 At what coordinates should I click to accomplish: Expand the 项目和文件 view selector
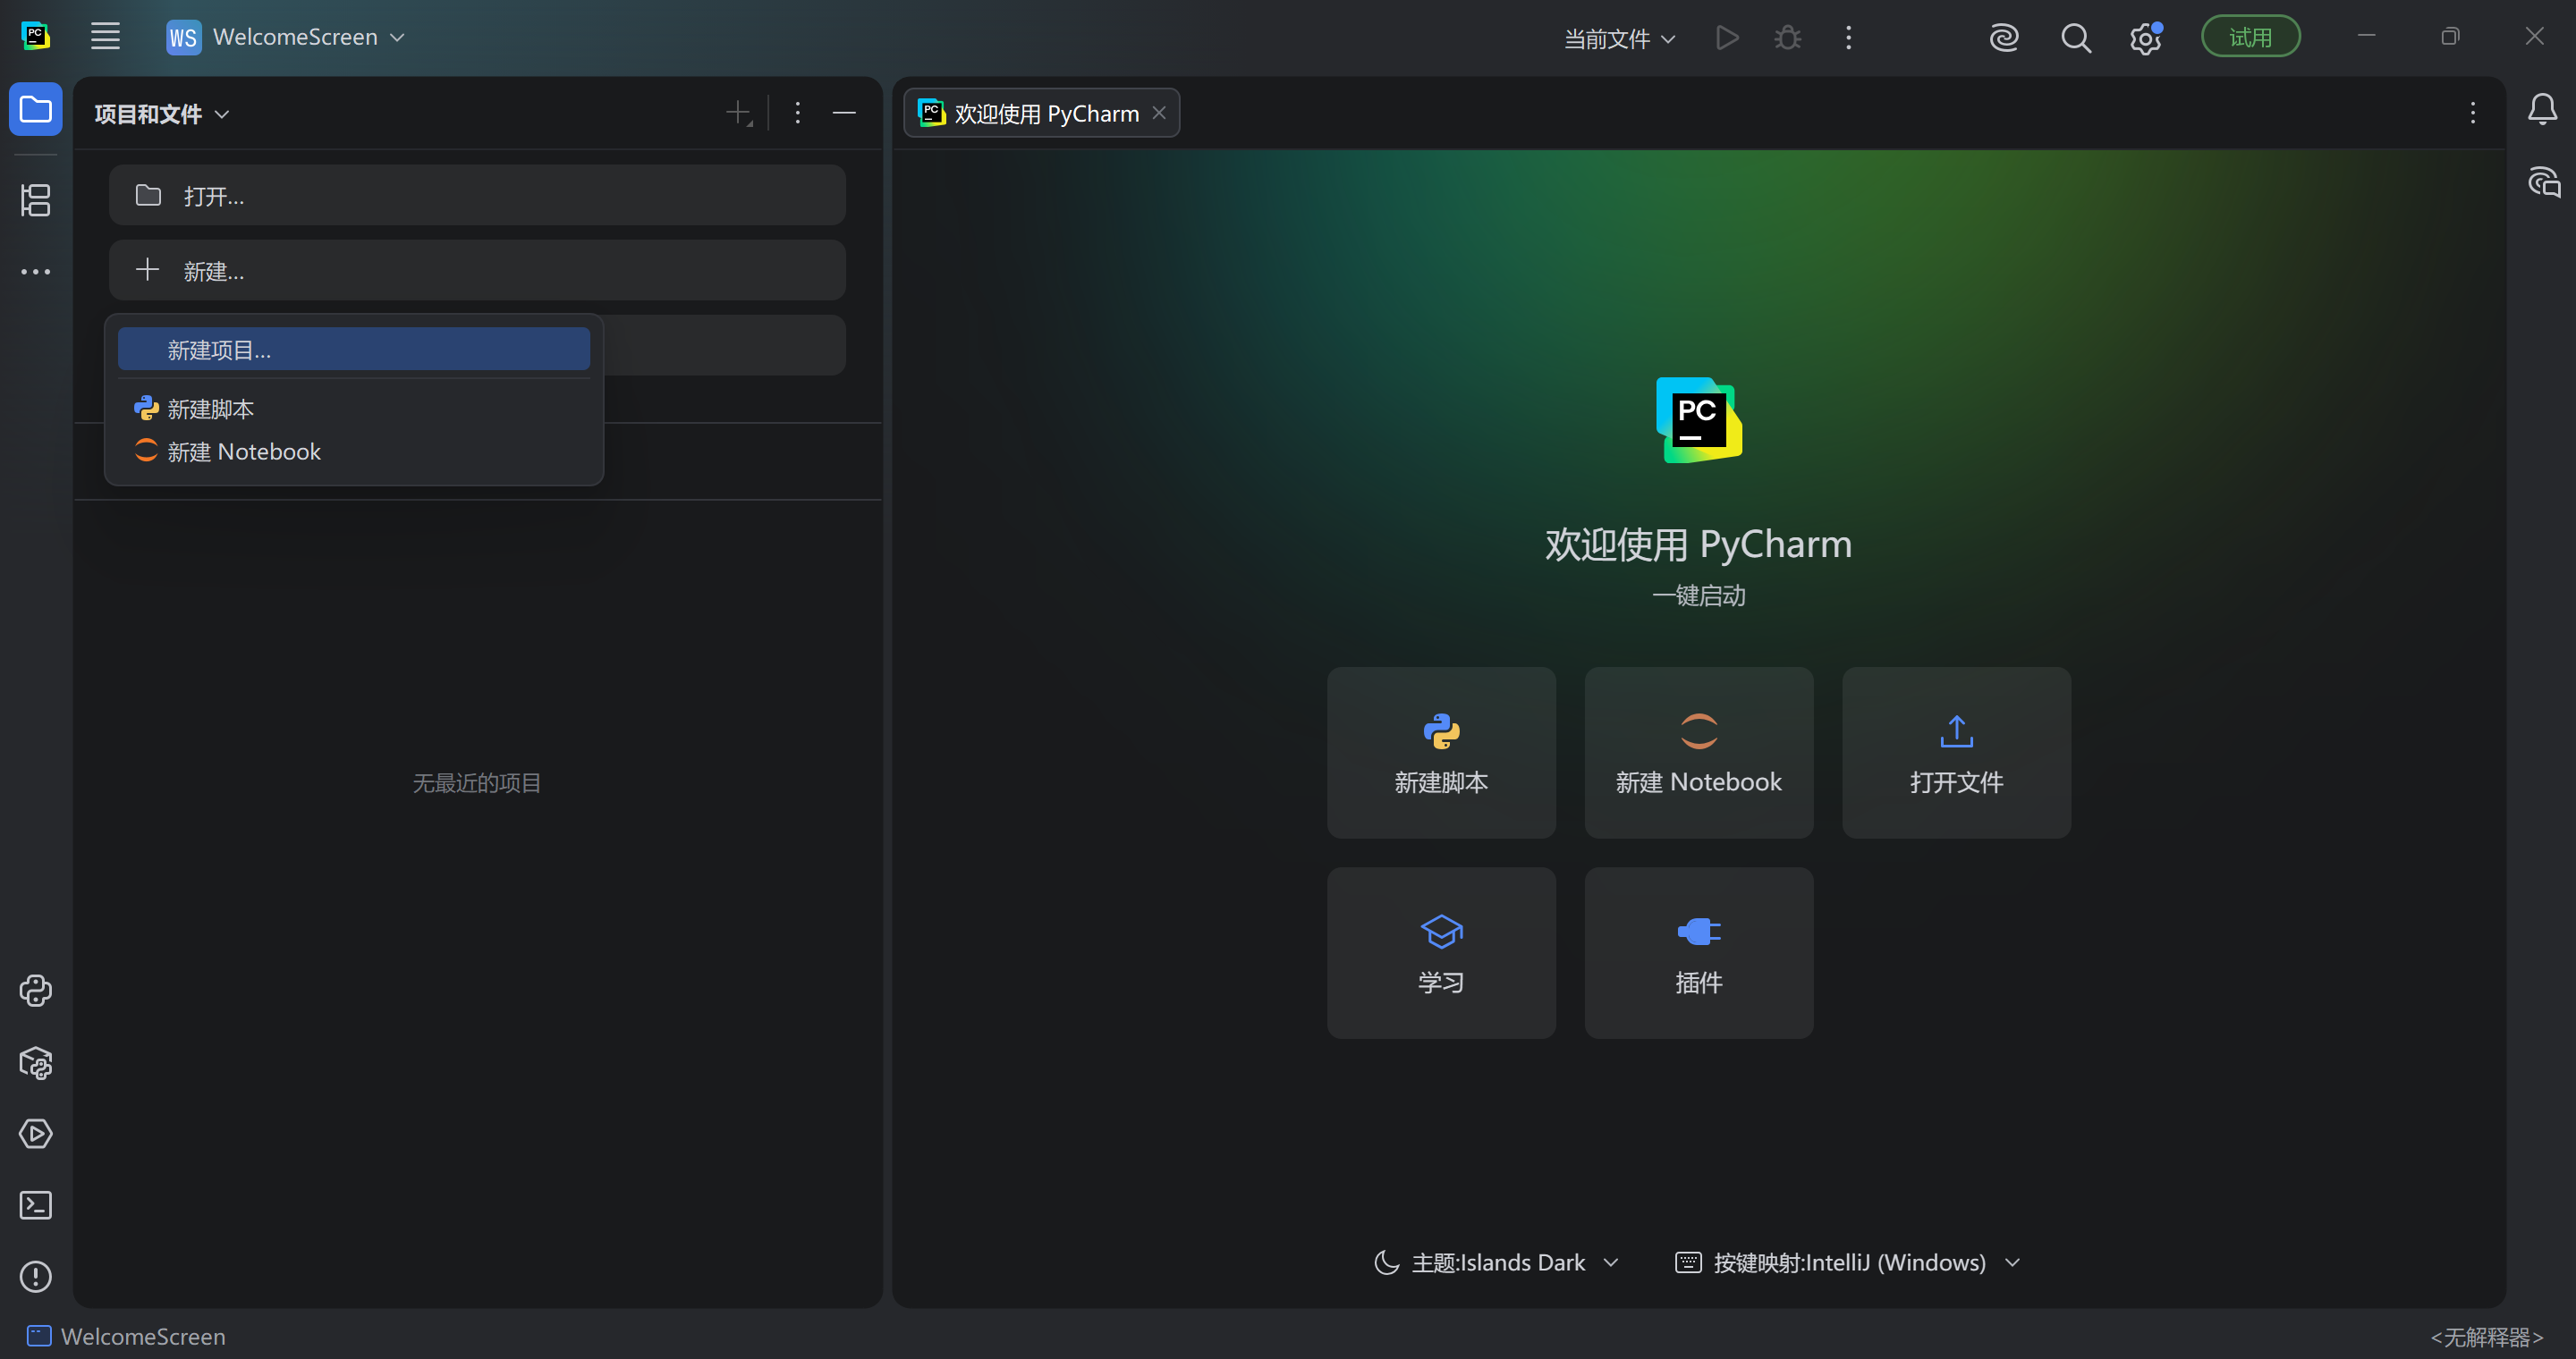point(162,114)
